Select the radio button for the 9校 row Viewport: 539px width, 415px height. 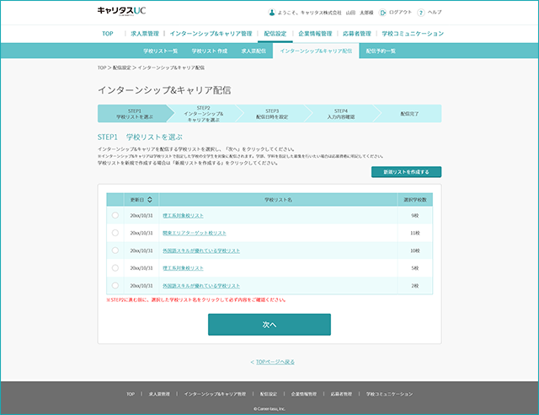[x=115, y=215]
